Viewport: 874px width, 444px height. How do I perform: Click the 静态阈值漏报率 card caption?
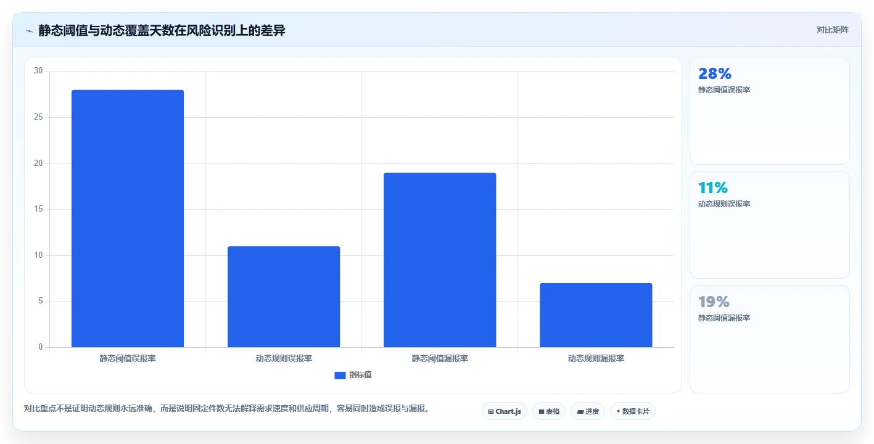724,318
